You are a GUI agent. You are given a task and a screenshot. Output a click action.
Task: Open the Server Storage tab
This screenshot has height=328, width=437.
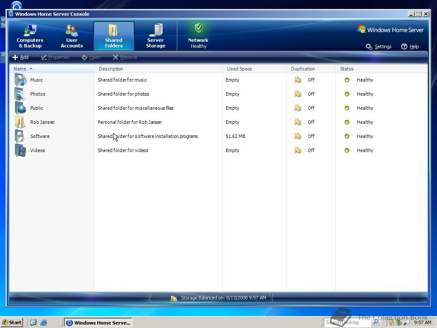click(x=155, y=36)
